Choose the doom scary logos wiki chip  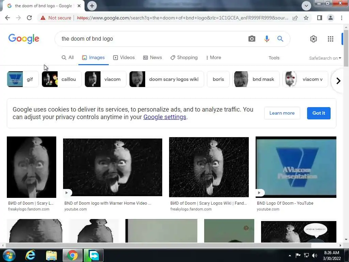pyautogui.click(x=166, y=79)
